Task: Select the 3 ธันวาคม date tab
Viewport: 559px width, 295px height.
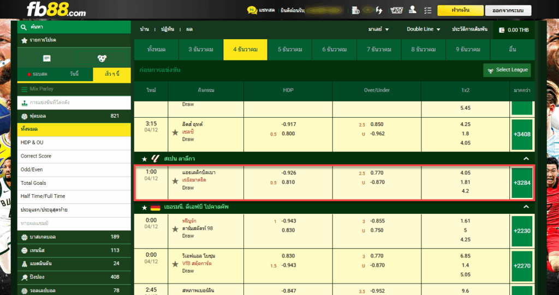Action: pyautogui.click(x=201, y=50)
